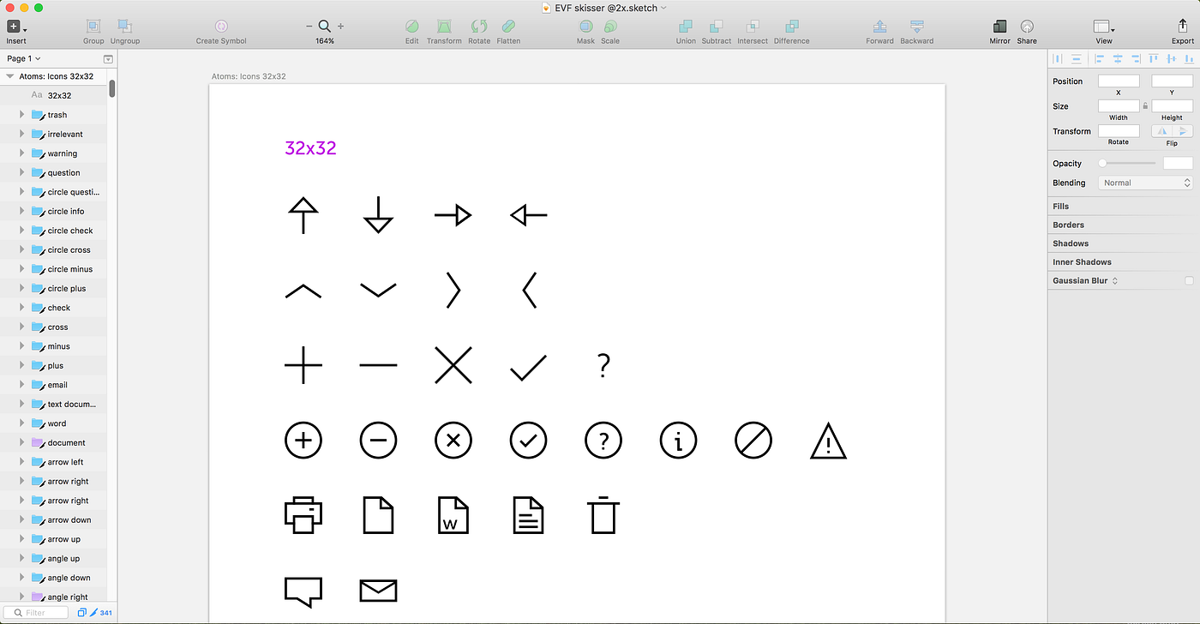This screenshot has height=624, width=1200.
Task: Select the Scale tool
Action: 610,27
